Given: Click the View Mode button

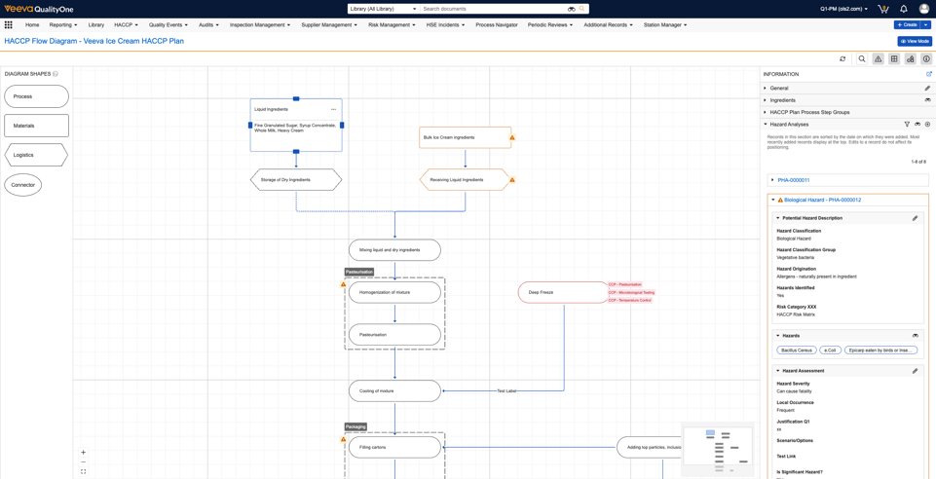Looking at the screenshot, I should click(915, 41).
